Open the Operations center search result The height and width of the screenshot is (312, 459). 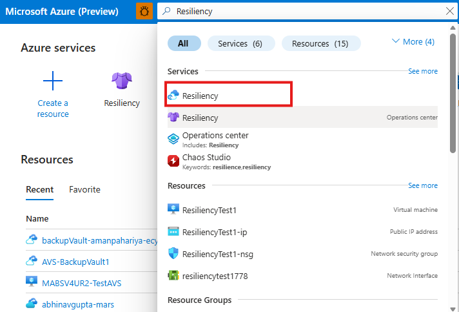[215, 136]
